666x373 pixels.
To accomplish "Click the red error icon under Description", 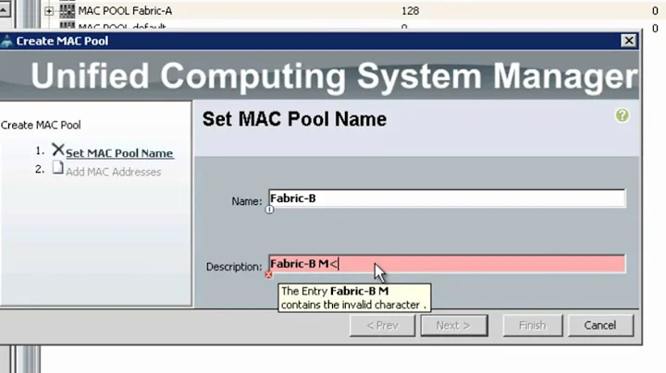I will (268, 274).
